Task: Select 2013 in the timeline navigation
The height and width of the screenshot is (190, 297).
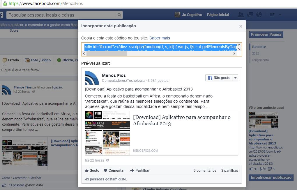Action: click(x=256, y=53)
